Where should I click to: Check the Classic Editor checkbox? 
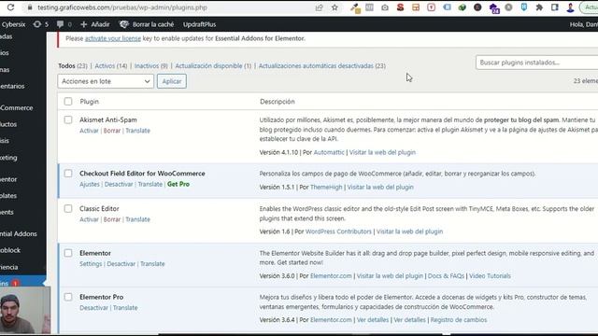[x=68, y=208]
